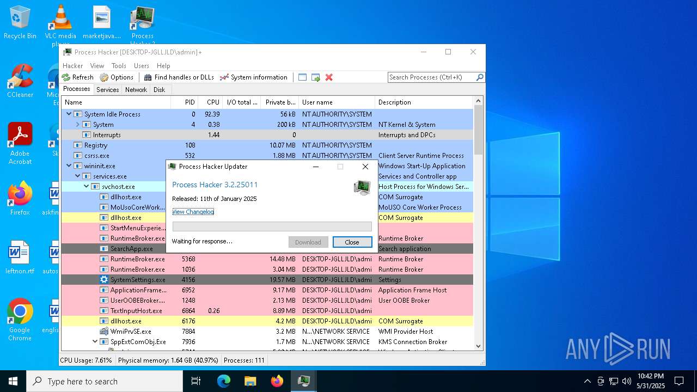Click the search magnifier icon

480,77
